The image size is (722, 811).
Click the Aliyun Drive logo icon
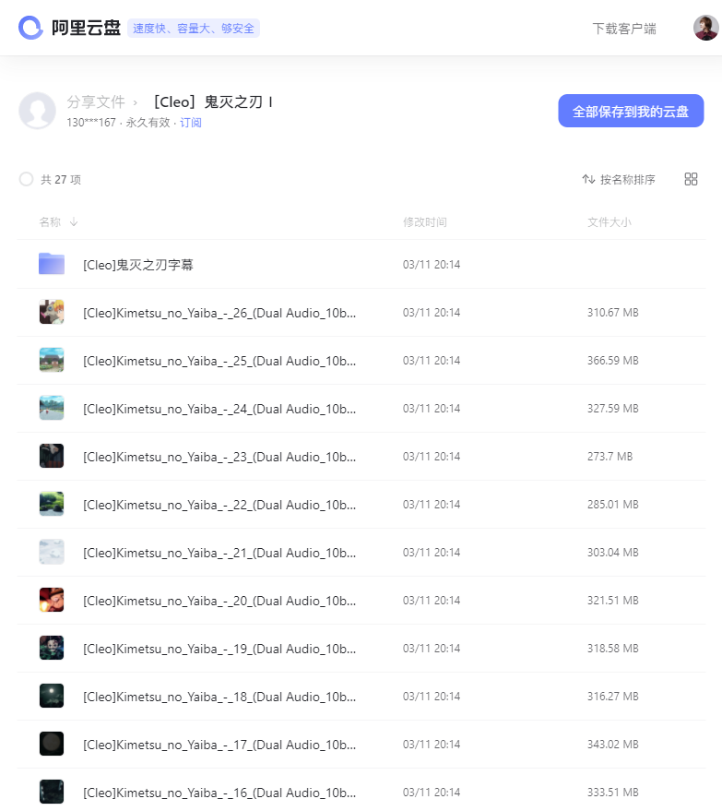pos(30,28)
